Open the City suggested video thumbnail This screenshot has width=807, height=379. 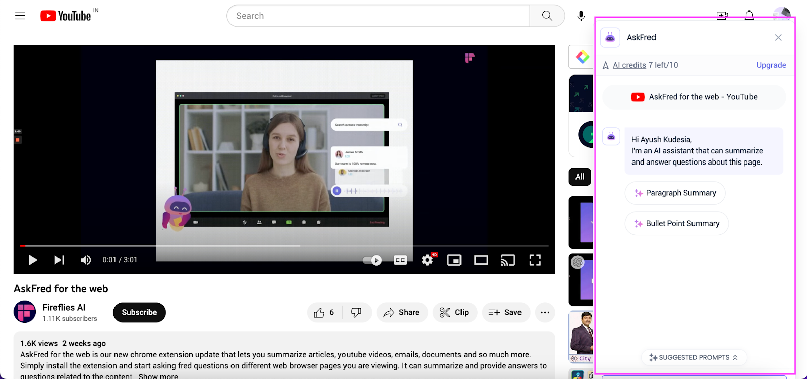click(582, 337)
